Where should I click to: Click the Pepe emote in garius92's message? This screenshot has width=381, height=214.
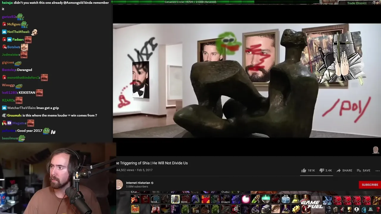coord(20,17)
